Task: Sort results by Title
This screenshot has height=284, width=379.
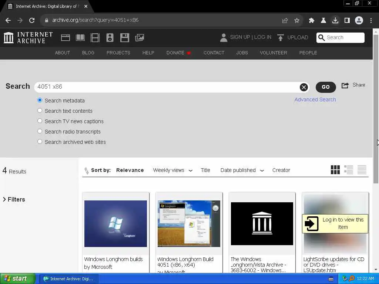Action: coord(205,170)
